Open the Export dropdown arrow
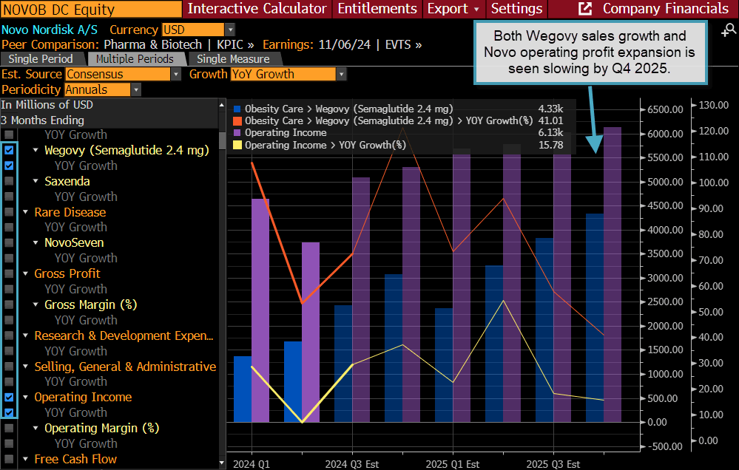Image resolution: width=739 pixels, height=470 pixels. point(476,9)
